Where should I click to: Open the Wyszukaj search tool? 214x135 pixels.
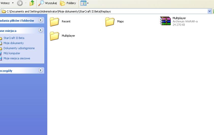(48, 3)
